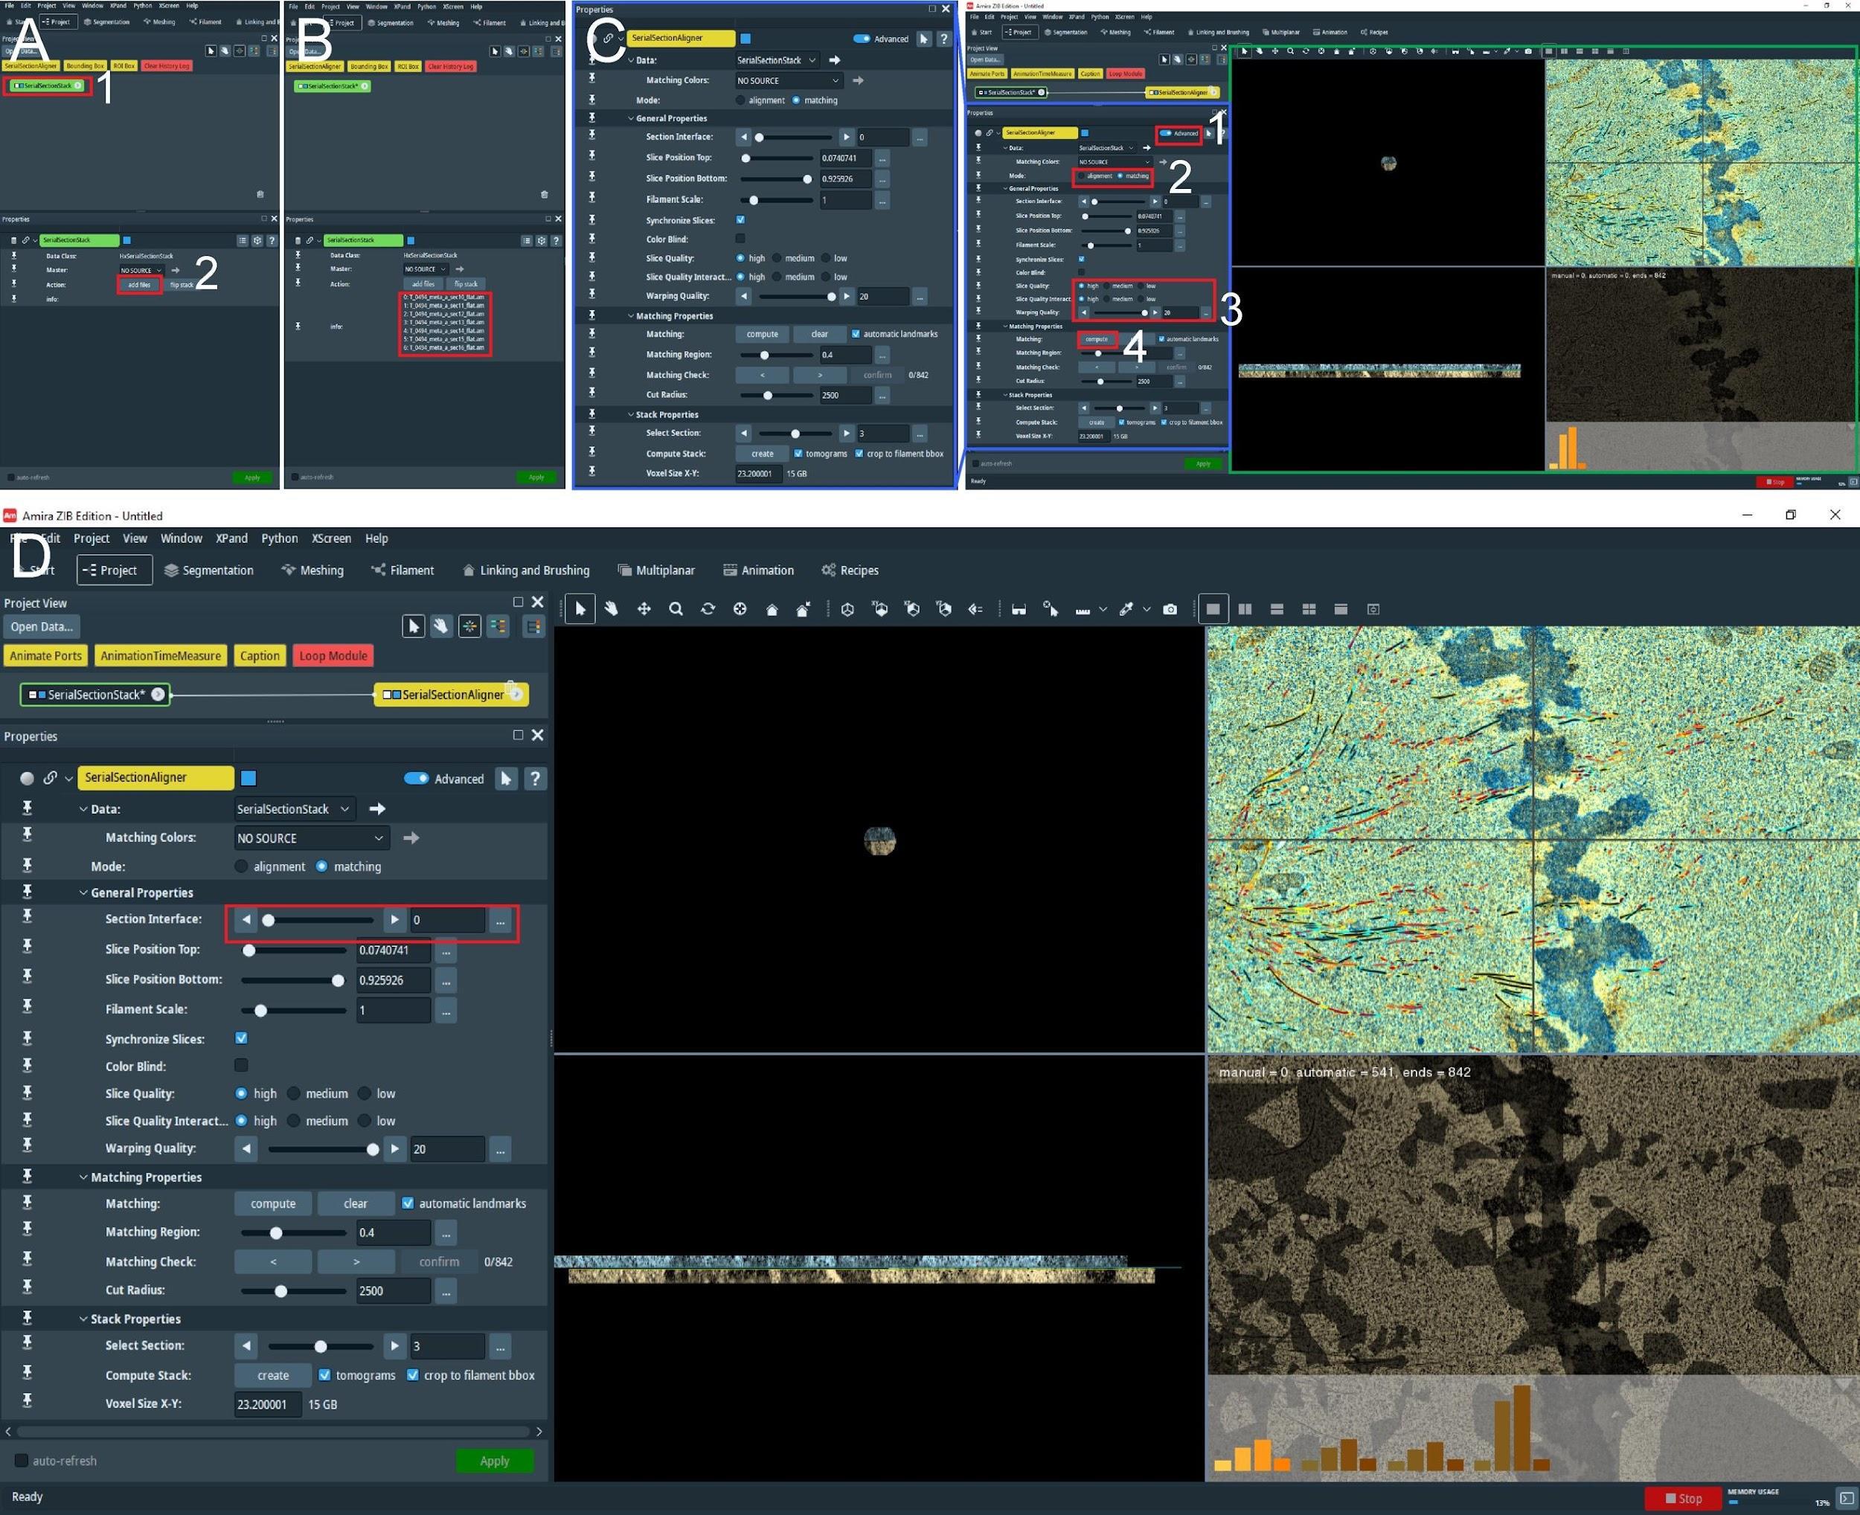Click the Matching compute button in panel D
This screenshot has width=1860, height=1515.
point(273,1203)
